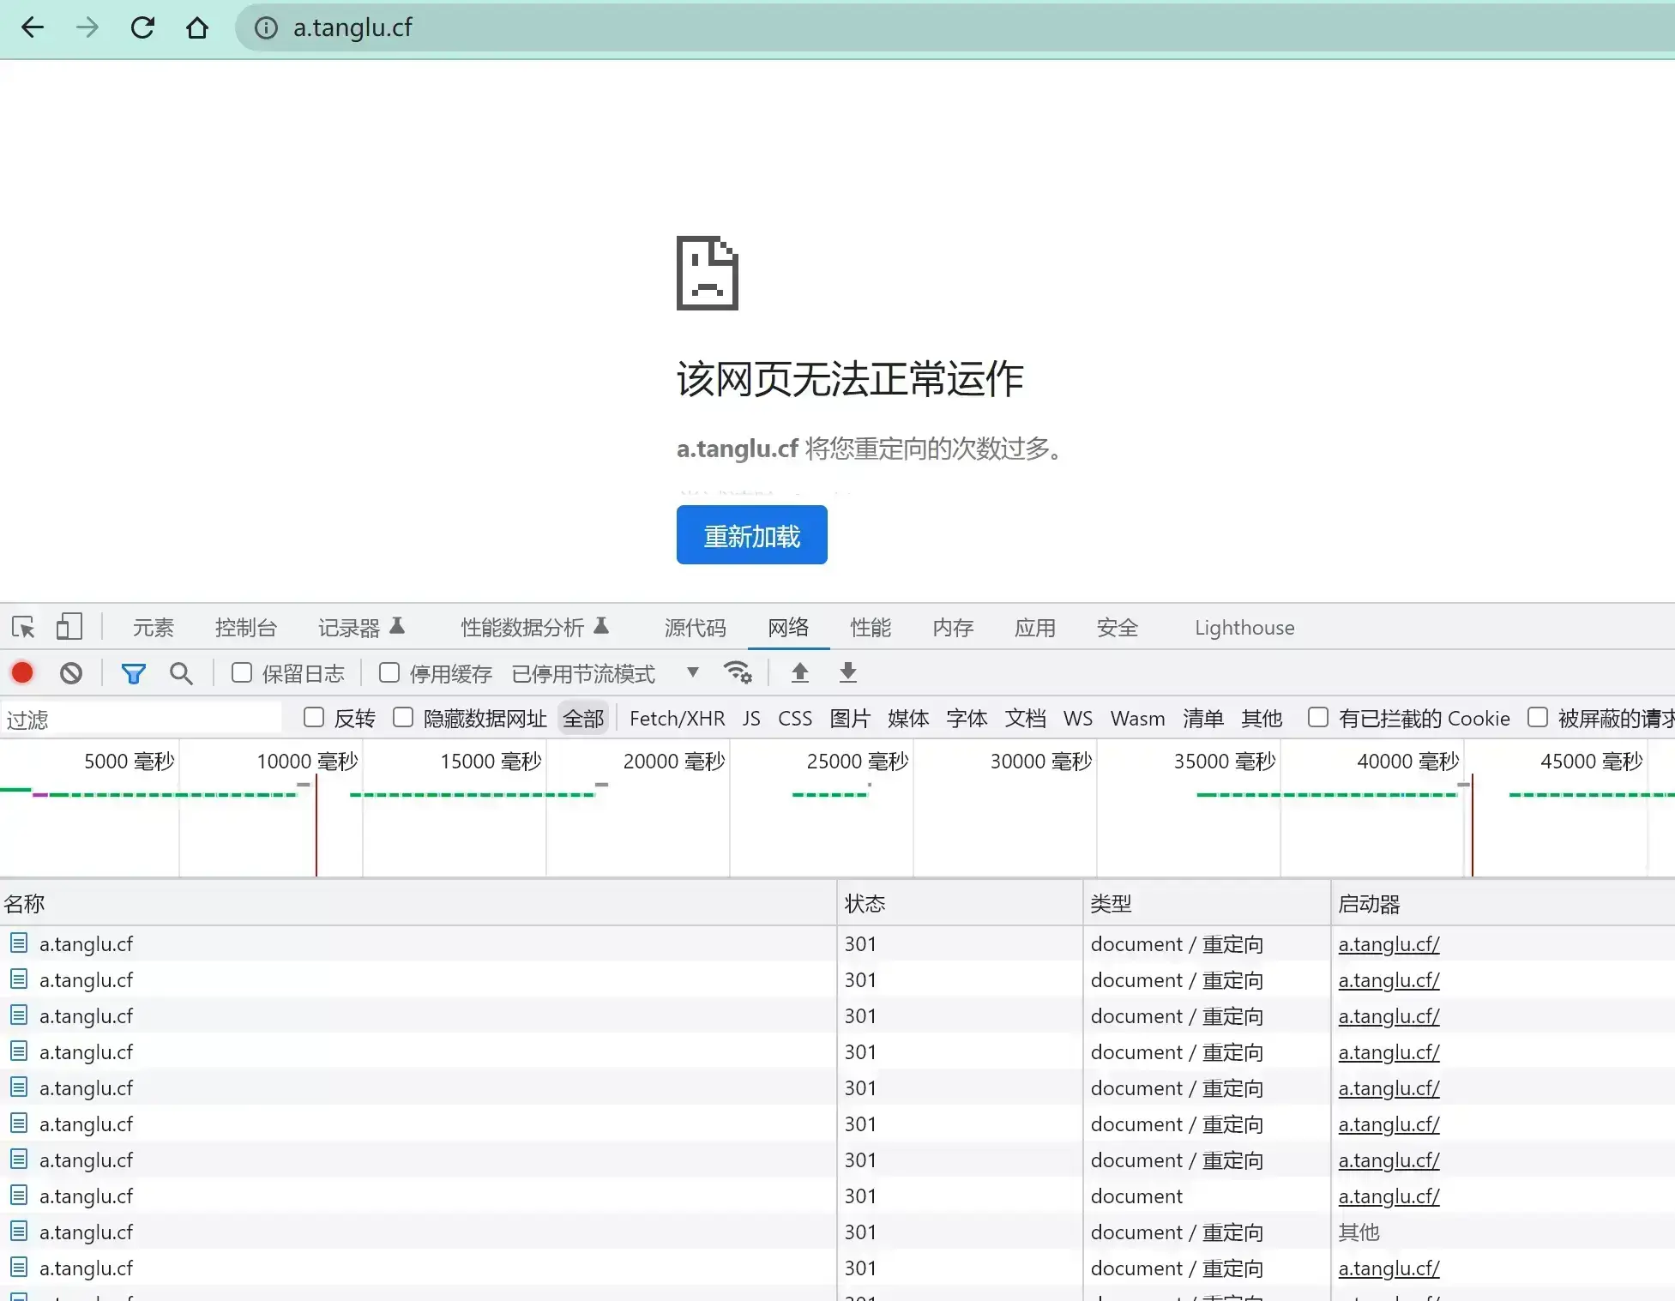Open the Lighthouse tab
This screenshot has width=1675, height=1301.
point(1244,628)
